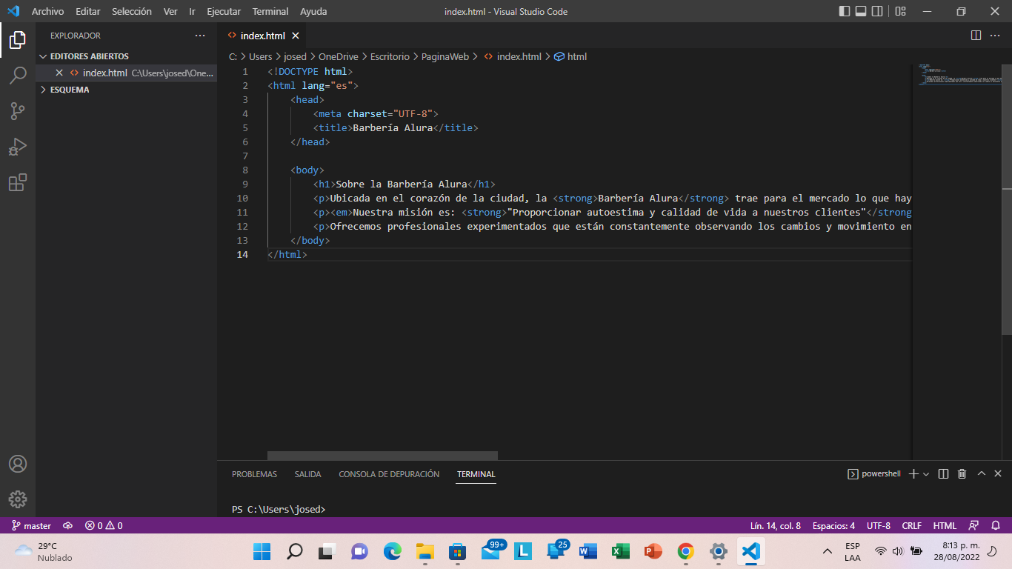Image resolution: width=1012 pixels, height=569 pixels.
Task: Open the Ejecutar menu
Action: [x=224, y=11]
